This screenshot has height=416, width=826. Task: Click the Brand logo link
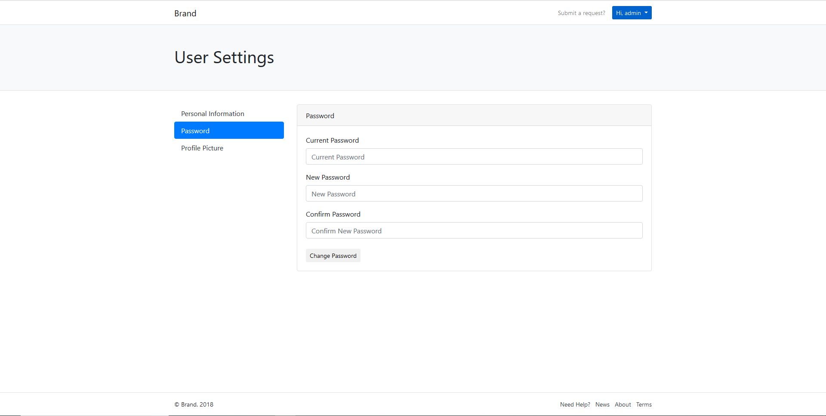[185, 13]
